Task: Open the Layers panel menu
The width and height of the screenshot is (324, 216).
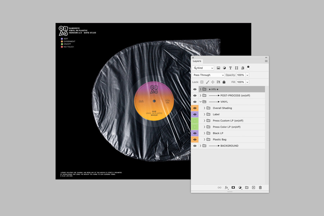Action: tap(266, 61)
